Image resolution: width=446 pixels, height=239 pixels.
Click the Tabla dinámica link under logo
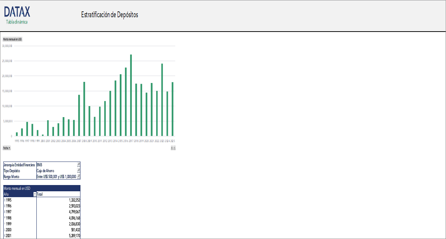17,22
